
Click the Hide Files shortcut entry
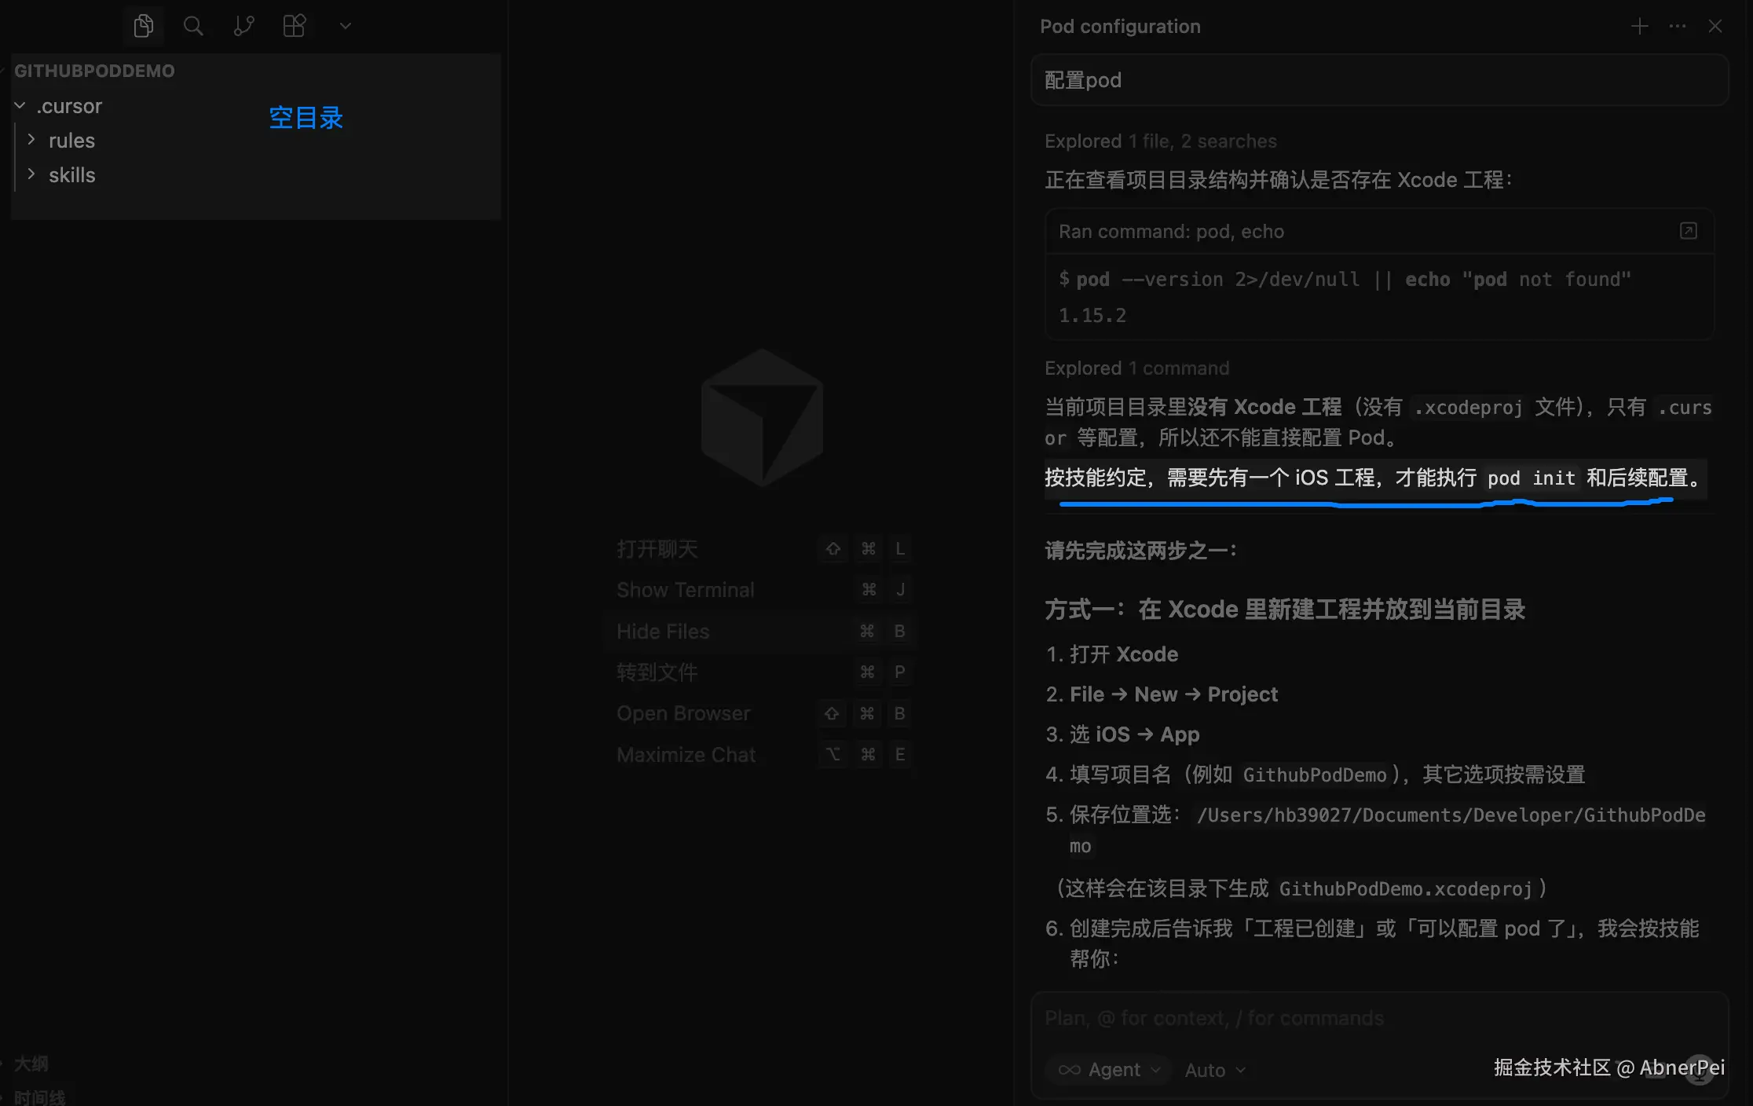point(663,632)
